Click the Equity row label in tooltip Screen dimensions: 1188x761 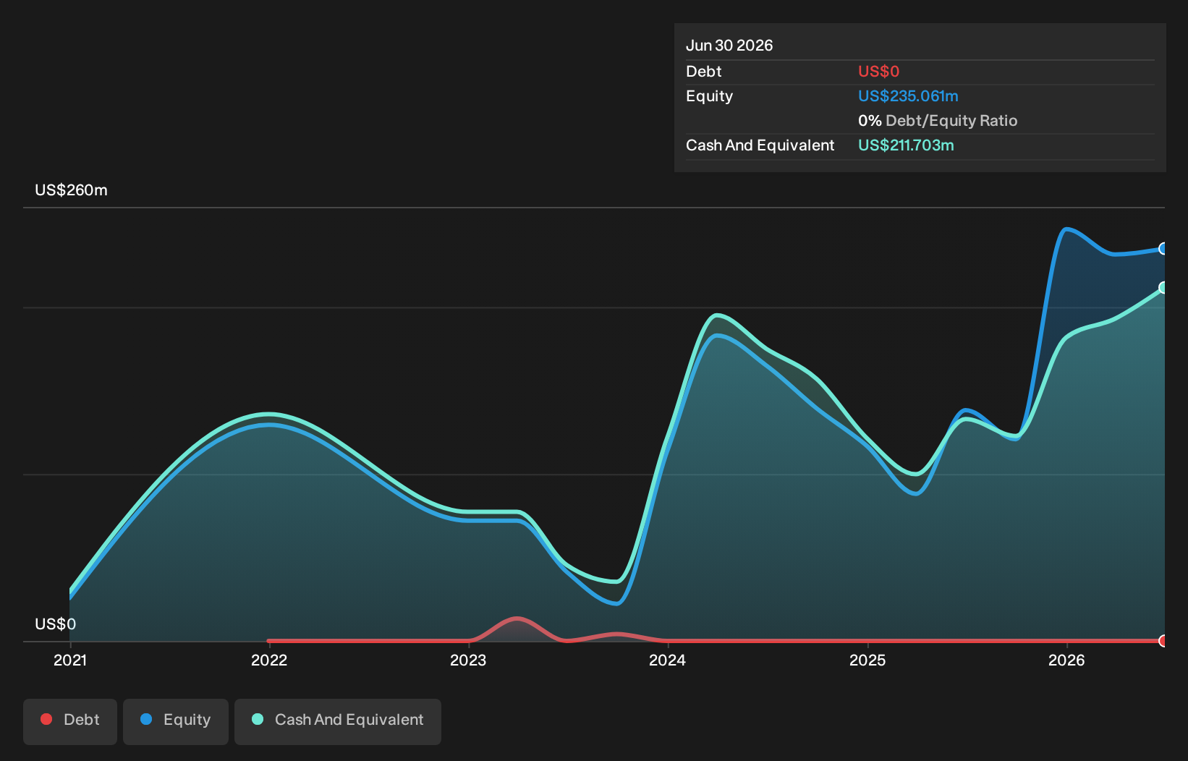[x=709, y=96]
